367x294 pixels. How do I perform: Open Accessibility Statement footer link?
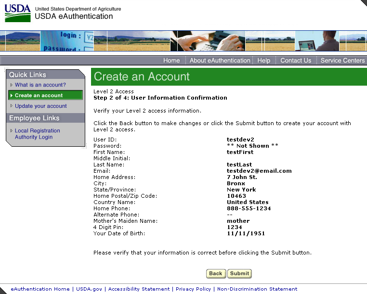click(x=139, y=289)
